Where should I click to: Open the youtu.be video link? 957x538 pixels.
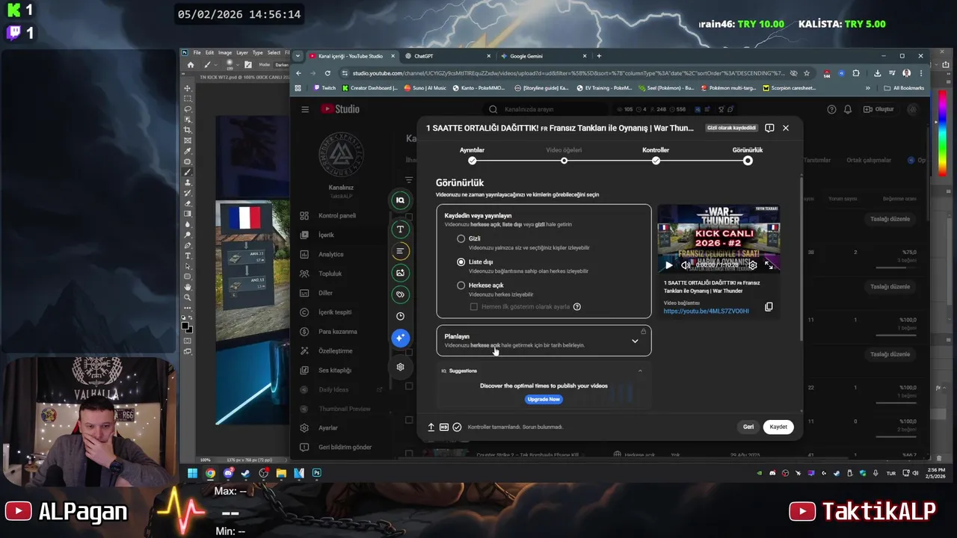(706, 311)
